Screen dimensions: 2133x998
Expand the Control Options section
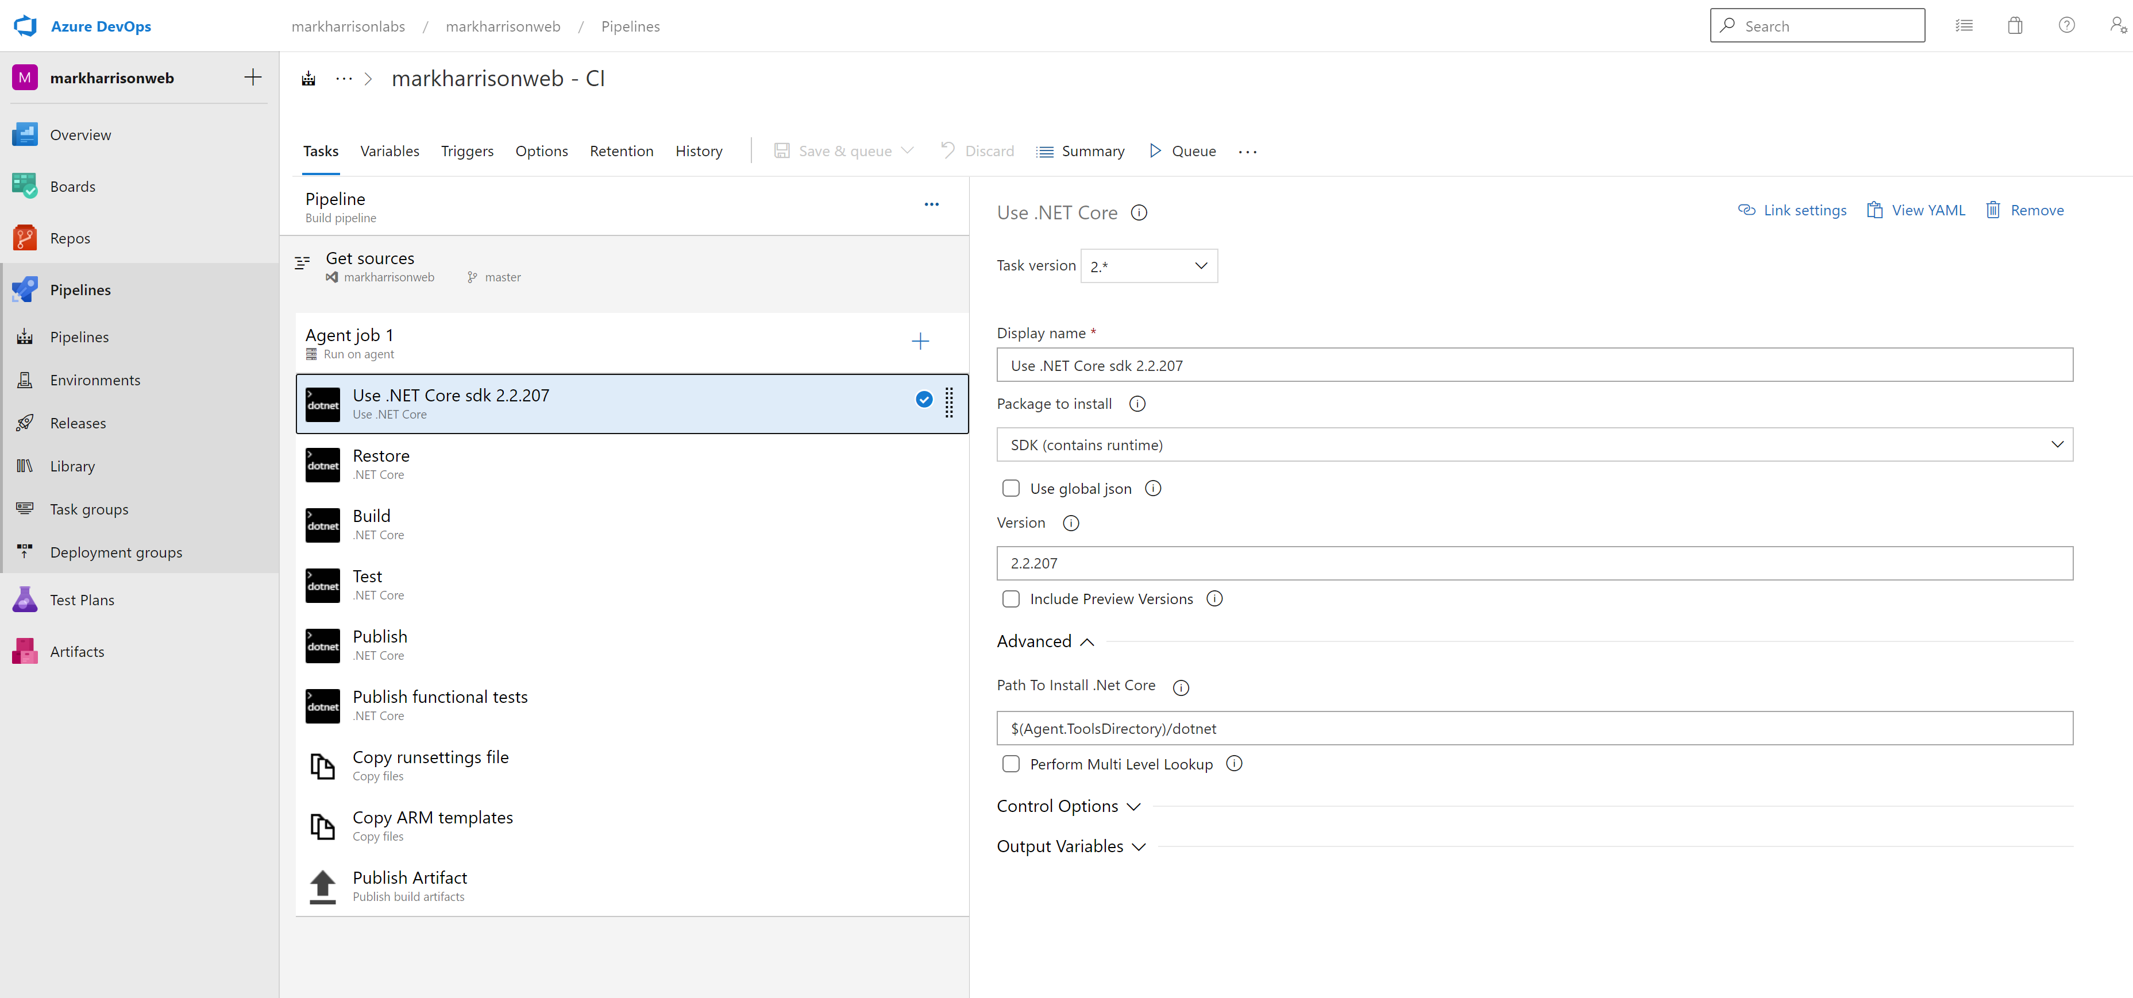pos(1068,806)
